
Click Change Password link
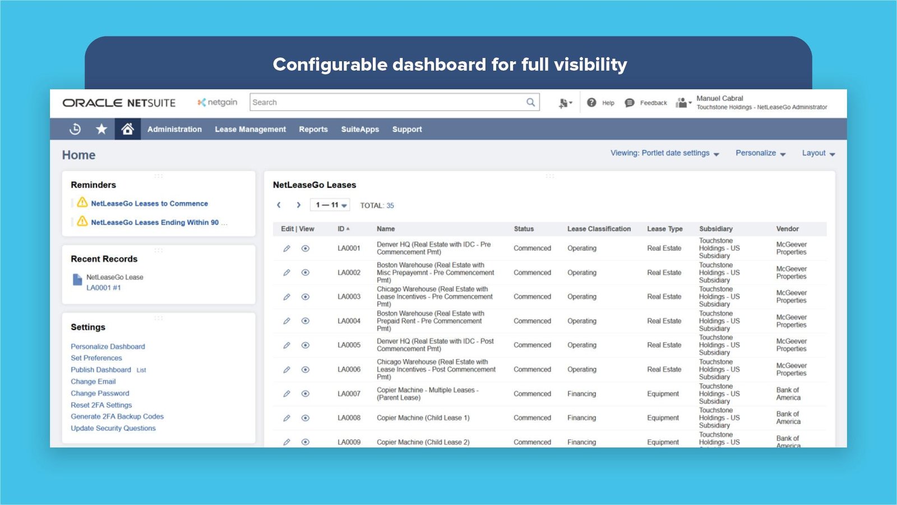click(x=100, y=393)
